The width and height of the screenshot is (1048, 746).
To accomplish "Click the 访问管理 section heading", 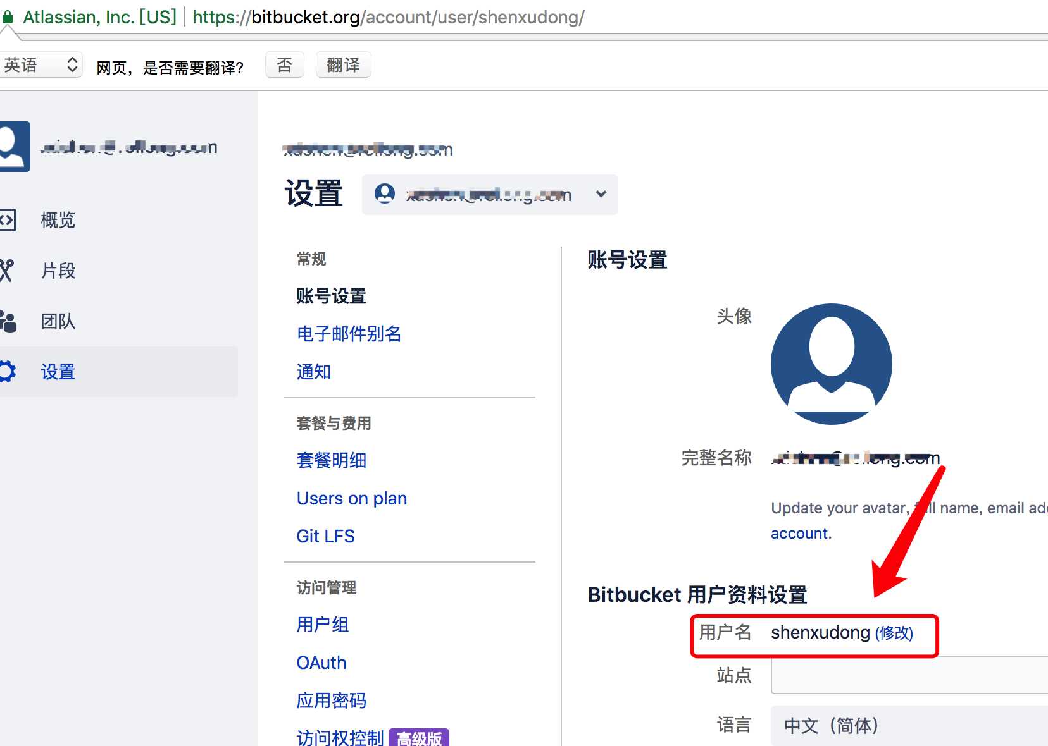I will click(x=327, y=587).
